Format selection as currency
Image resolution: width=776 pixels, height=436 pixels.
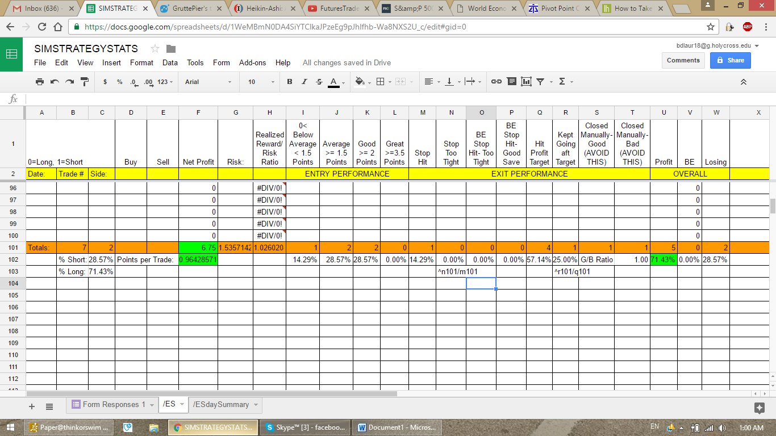105,82
